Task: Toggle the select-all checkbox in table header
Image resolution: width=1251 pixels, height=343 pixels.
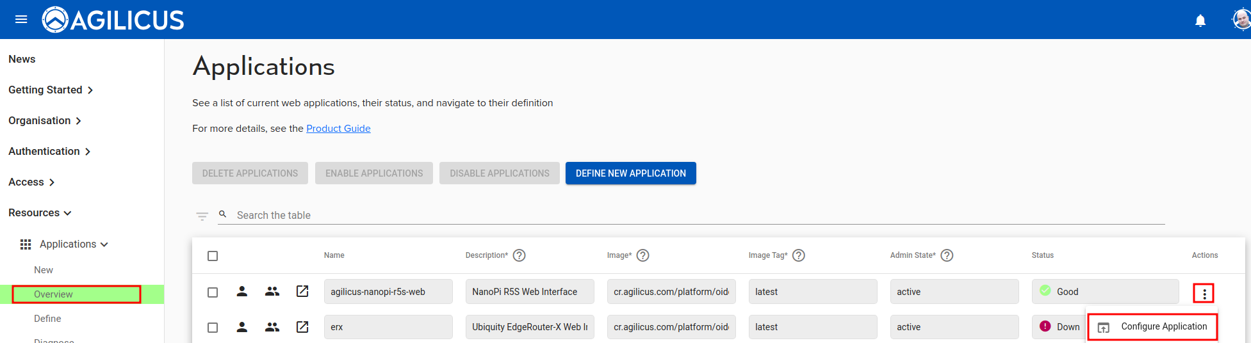Action: point(213,256)
